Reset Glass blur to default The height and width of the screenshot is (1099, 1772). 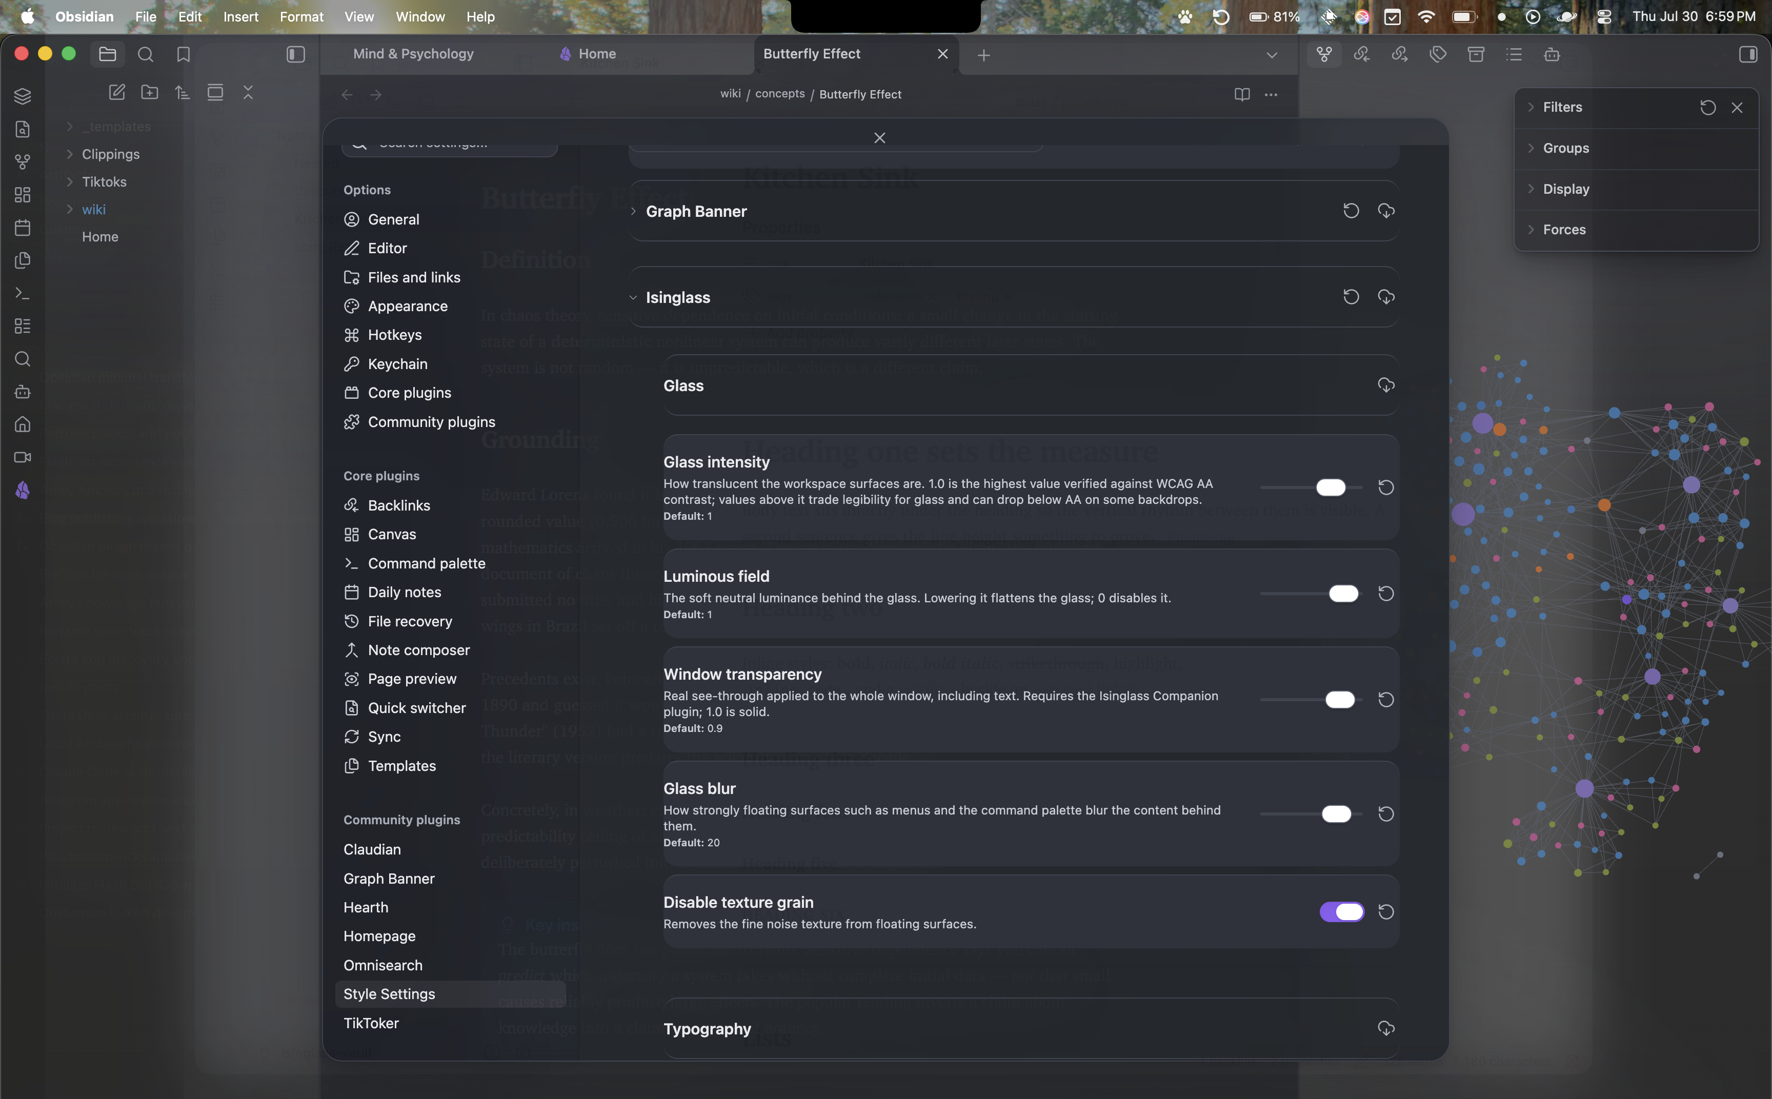click(x=1386, y=814)
